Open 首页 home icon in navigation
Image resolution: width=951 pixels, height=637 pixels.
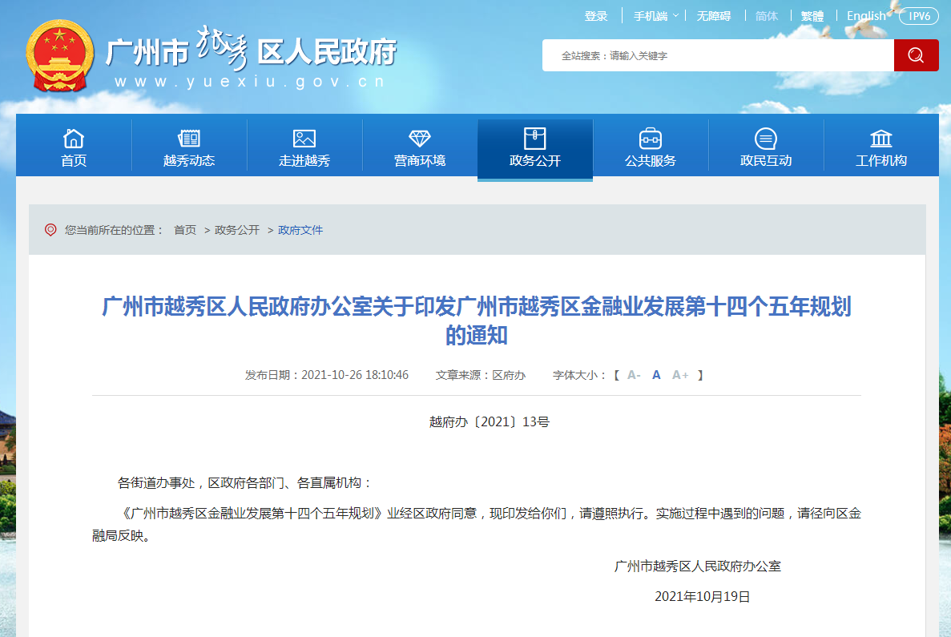74,139
